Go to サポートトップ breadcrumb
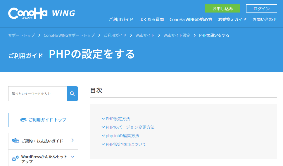The height and width of the screenshot is (166, 283). pyautogui.click(x=21, y=35)
